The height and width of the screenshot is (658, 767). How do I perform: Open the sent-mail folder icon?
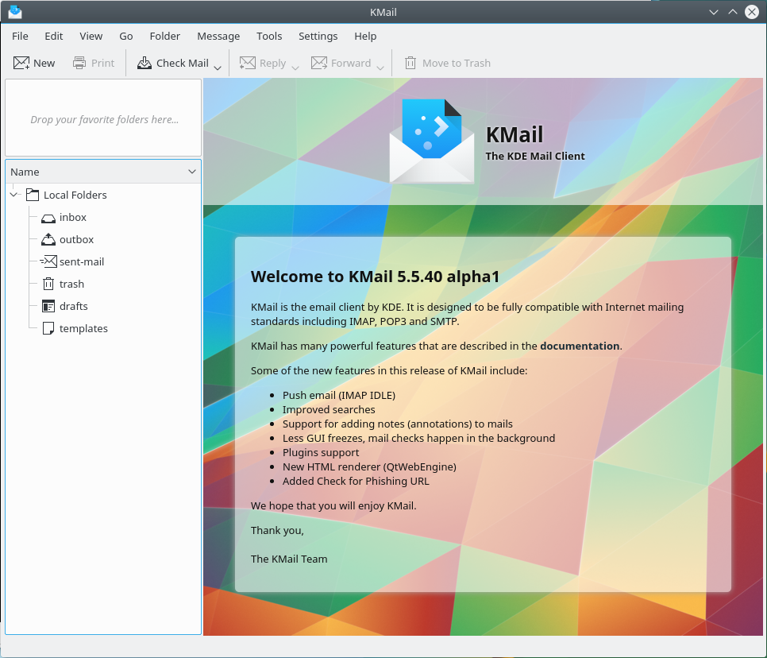tap(48, 261)
